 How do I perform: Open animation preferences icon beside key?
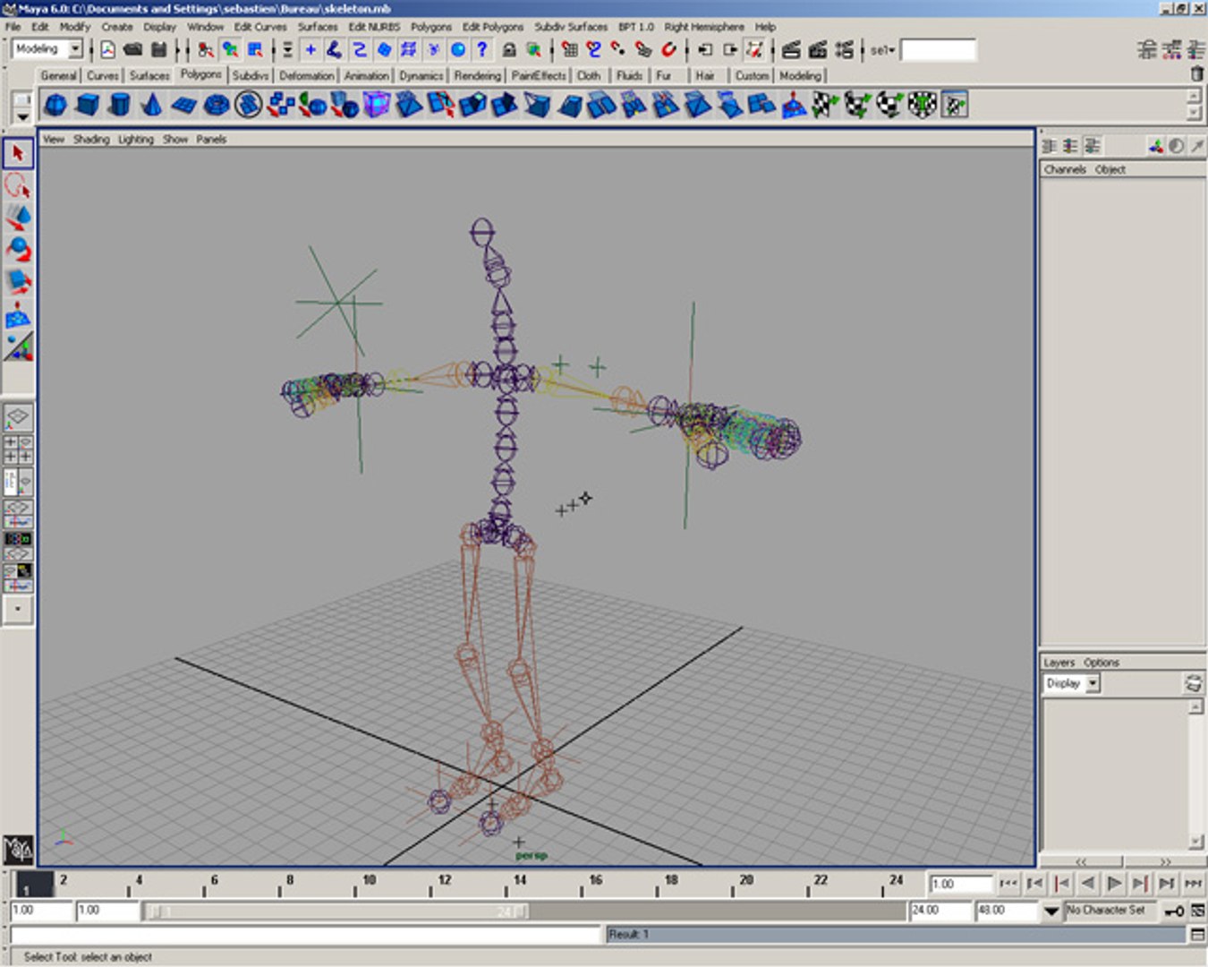(1197, 911)
